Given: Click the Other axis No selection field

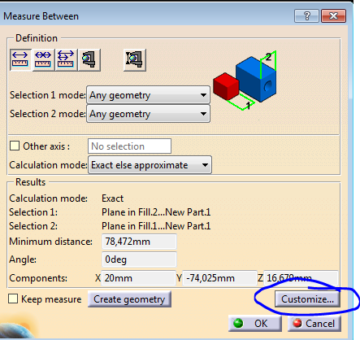Looking at the screenshot, I should pos(129,146).
